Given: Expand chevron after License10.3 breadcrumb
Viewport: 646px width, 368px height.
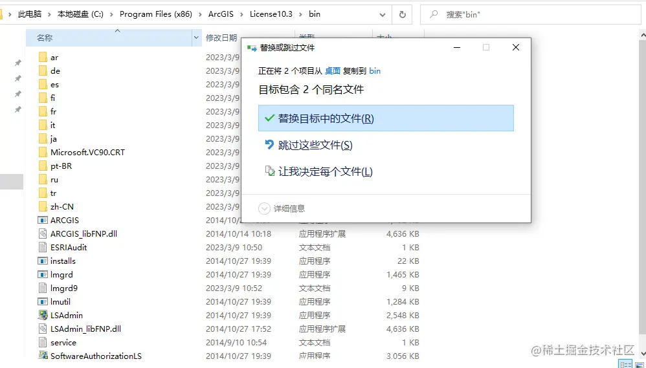Looking at the screenshot, I should pos(301,14).
